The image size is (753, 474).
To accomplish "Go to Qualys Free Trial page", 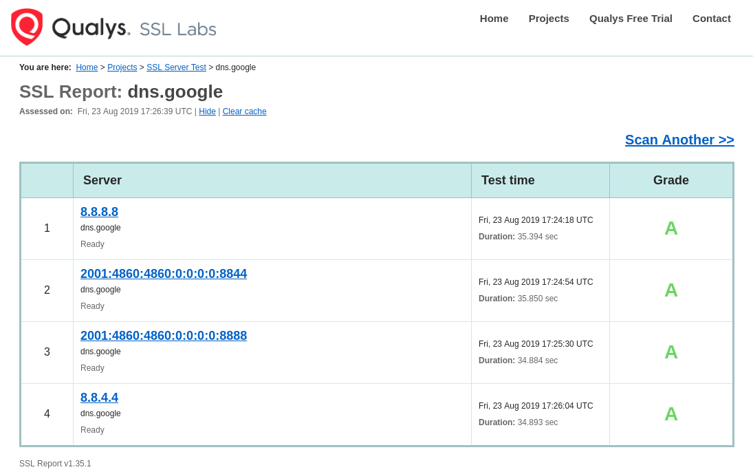I will pyautogui.click(x=631, y=19).
